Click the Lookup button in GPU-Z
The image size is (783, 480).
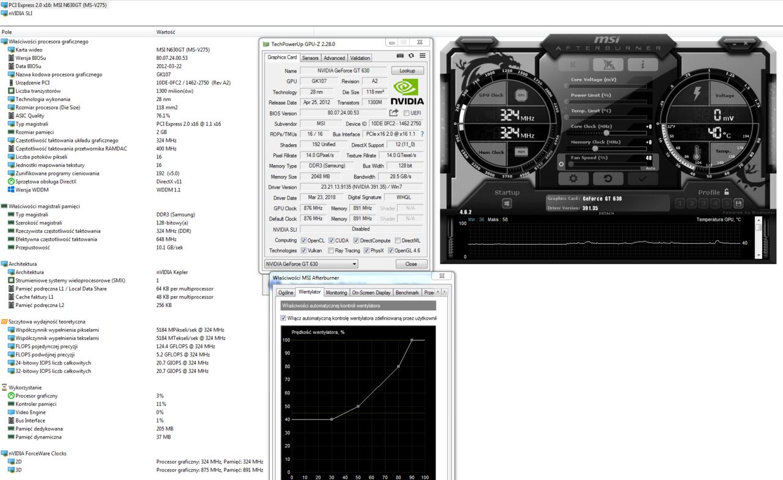[407, 71]
